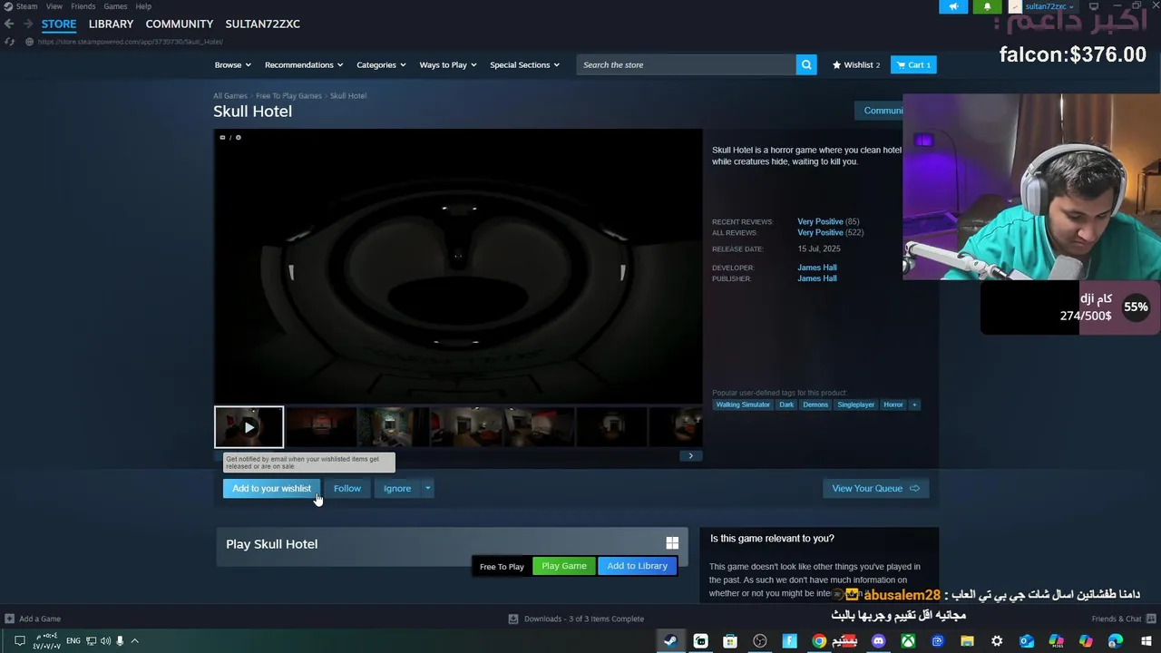The image size is (1161, 653).
Task: Expand the Browse dropdown
Action: (x=231, y=64)
